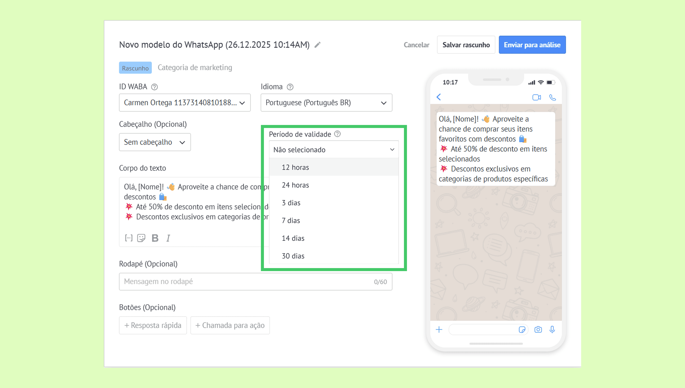The width and height of the screenshot is (685, 388).
Task: Toggle bold formatting in body text
Action: [155, 238]
